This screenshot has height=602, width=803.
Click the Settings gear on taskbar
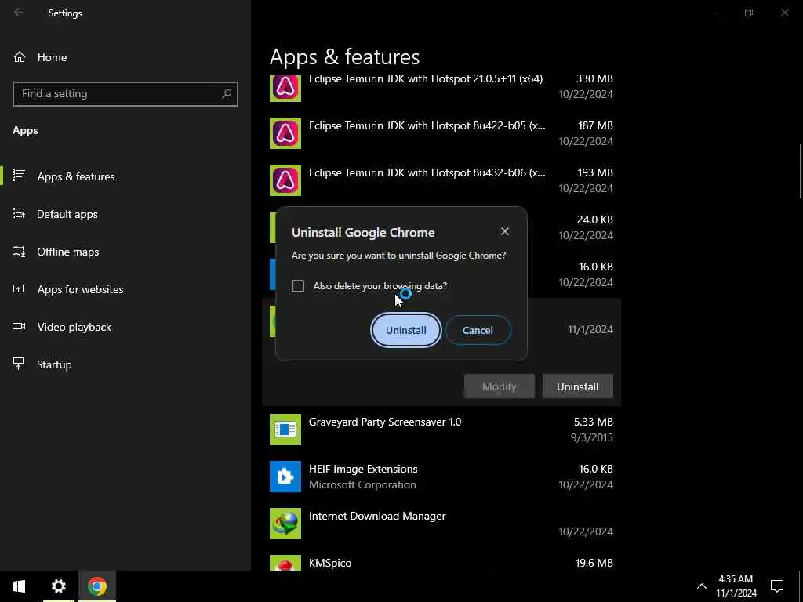coord(58,586)
